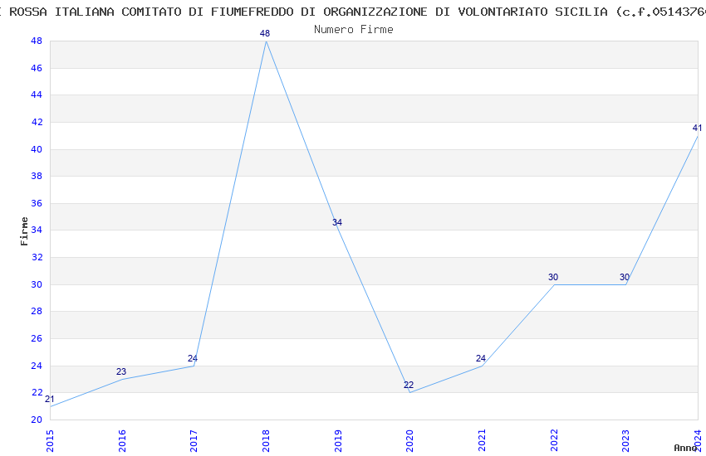Image resolution: width=706 pixels, height=456 pixels.
Task: Click the x-axis year label 2021
Action: pyautogui.click(x=482, y=441)
